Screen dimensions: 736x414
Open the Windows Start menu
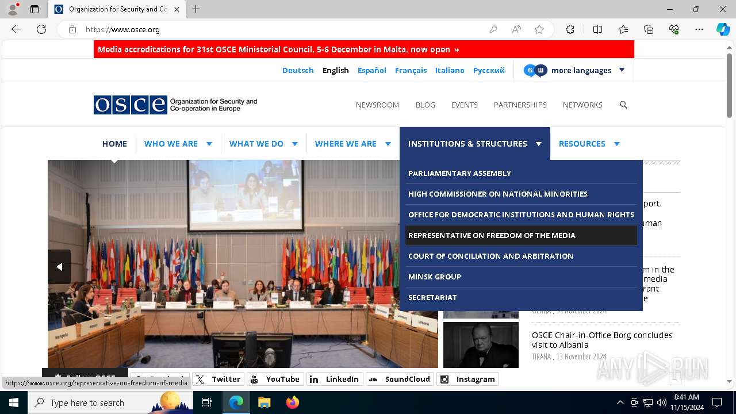13,402
